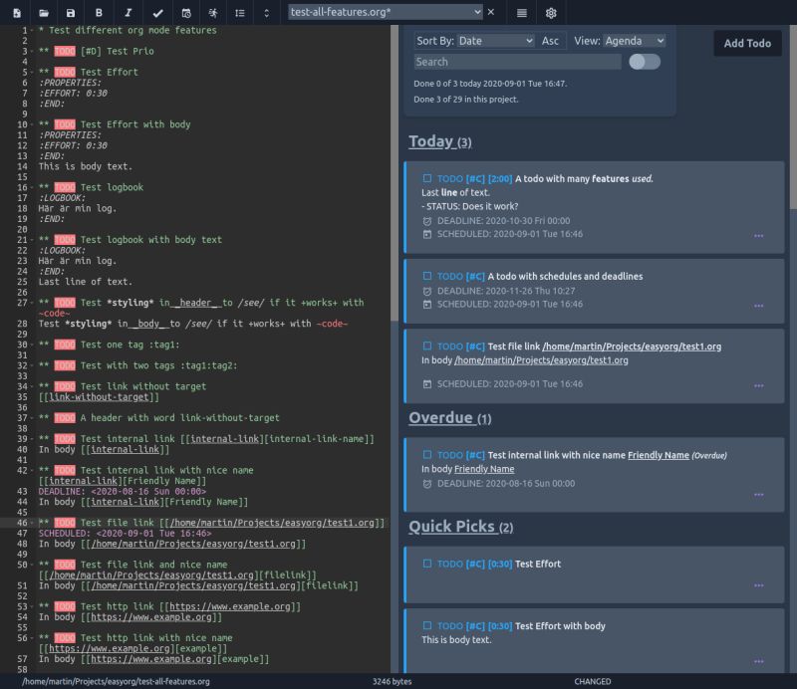Click '3246 bytes' in the status bar
The image size is (797, 689).
point(392,681)
